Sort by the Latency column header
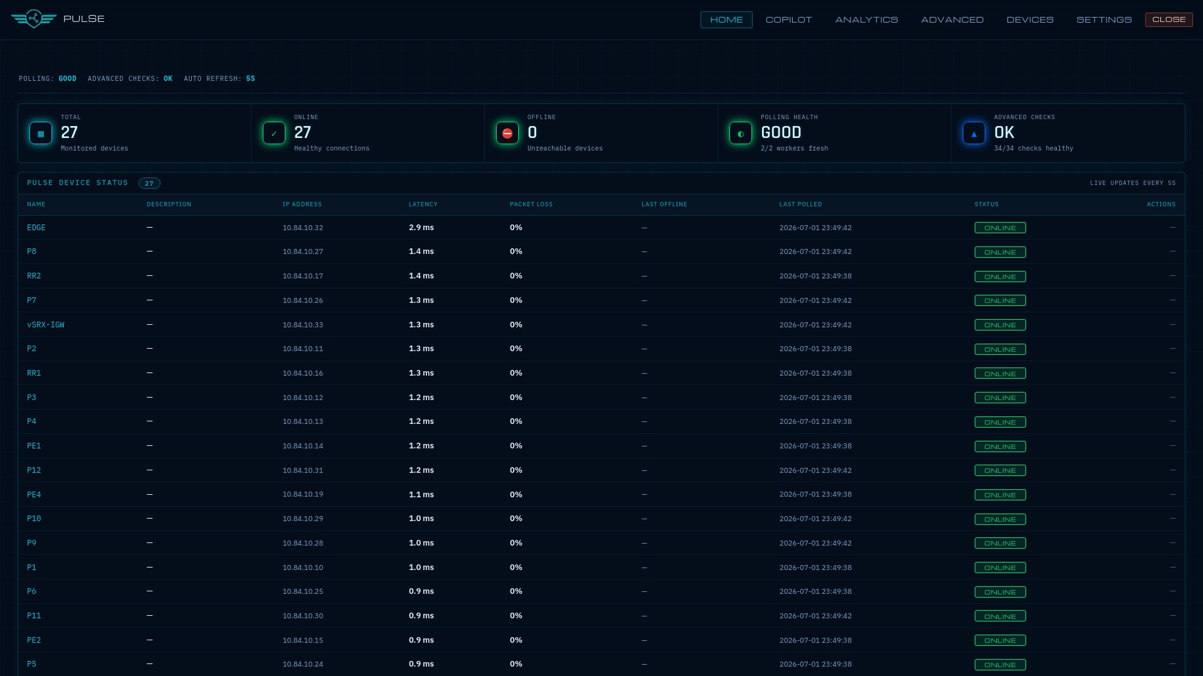This screenshot has width=1203, height=676. click(x=423, y=204)
